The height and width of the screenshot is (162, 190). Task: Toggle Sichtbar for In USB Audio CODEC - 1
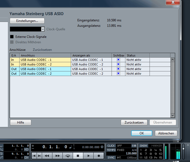pos(118,59)
